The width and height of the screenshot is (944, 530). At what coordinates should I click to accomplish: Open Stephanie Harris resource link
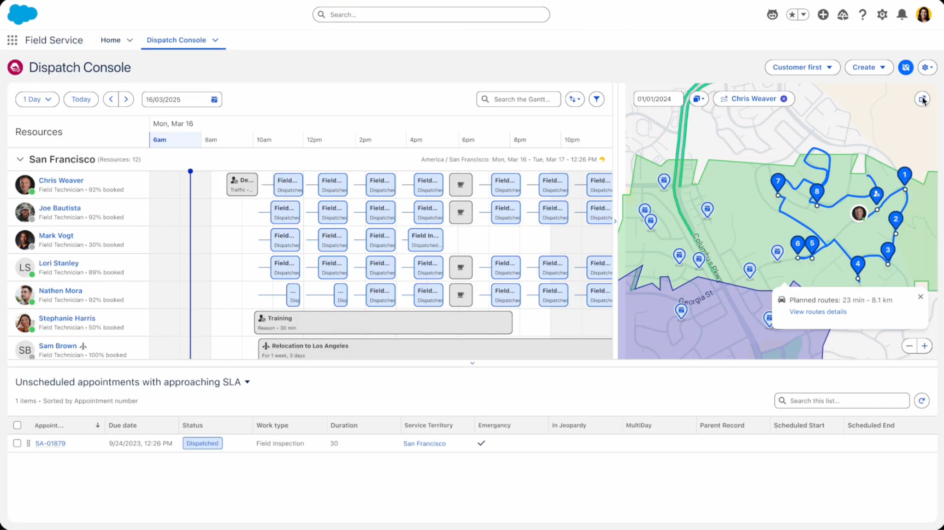67,318
